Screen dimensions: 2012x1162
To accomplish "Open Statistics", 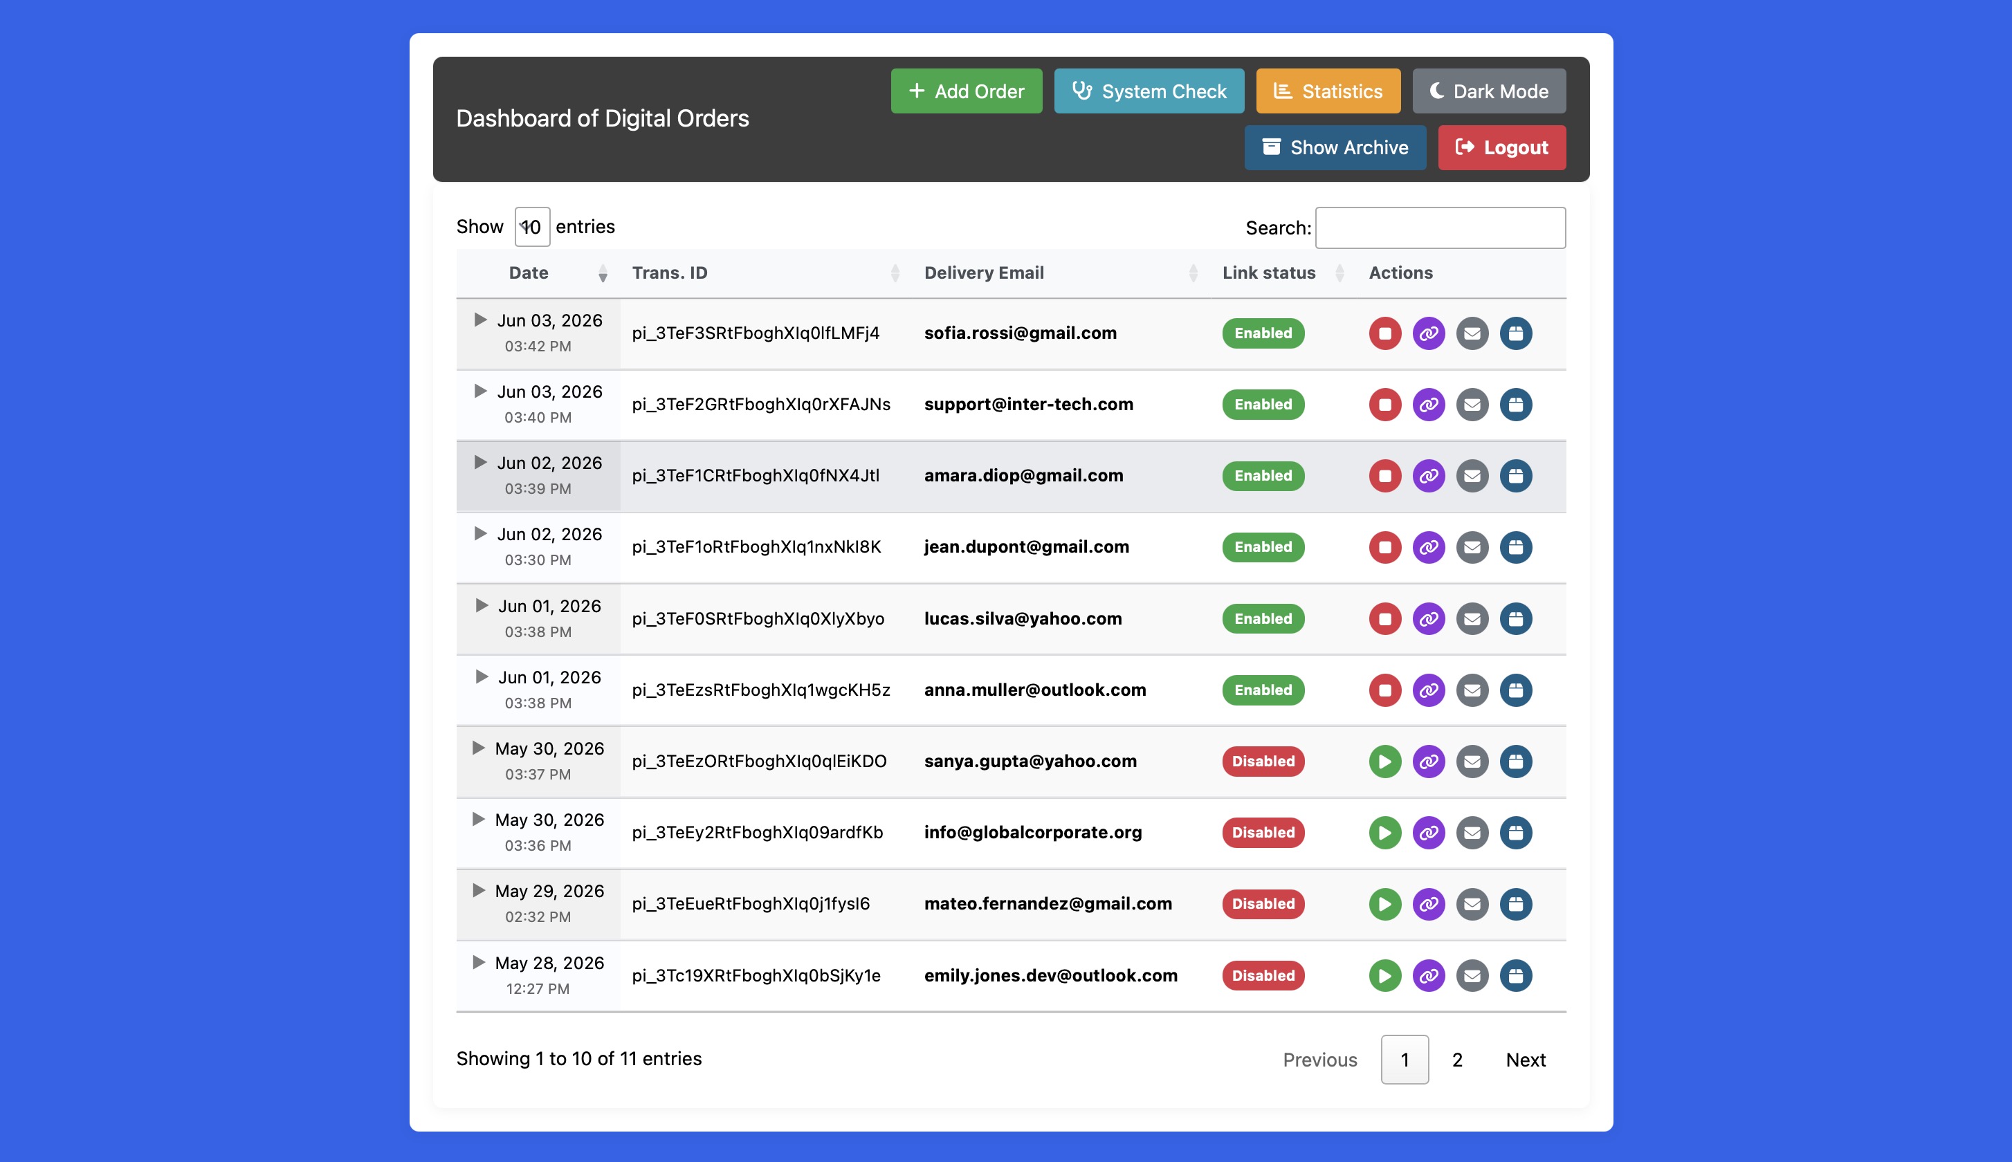I will tap(1327, 91).
